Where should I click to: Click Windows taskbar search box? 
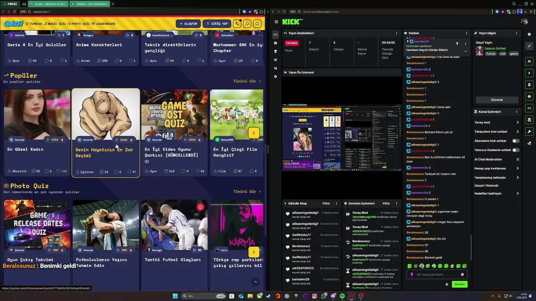[204, 296]
